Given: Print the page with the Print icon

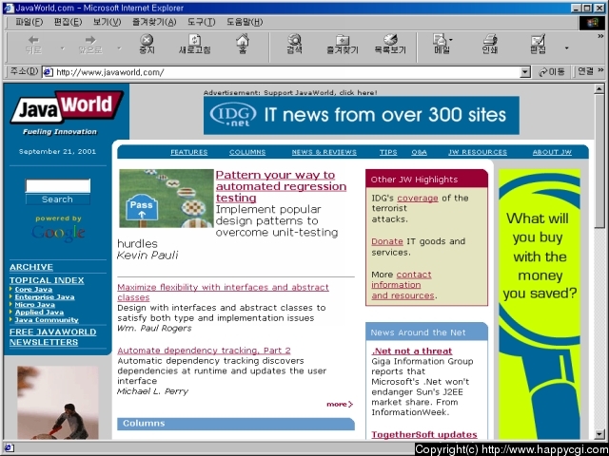Looking at the screenshot, I should (x=490, y=45).
